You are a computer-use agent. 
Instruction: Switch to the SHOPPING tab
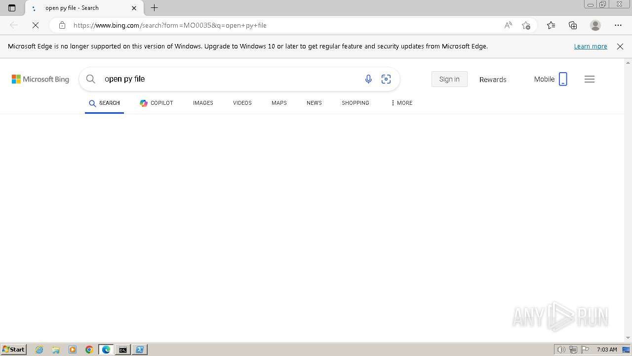coord(355,103)
